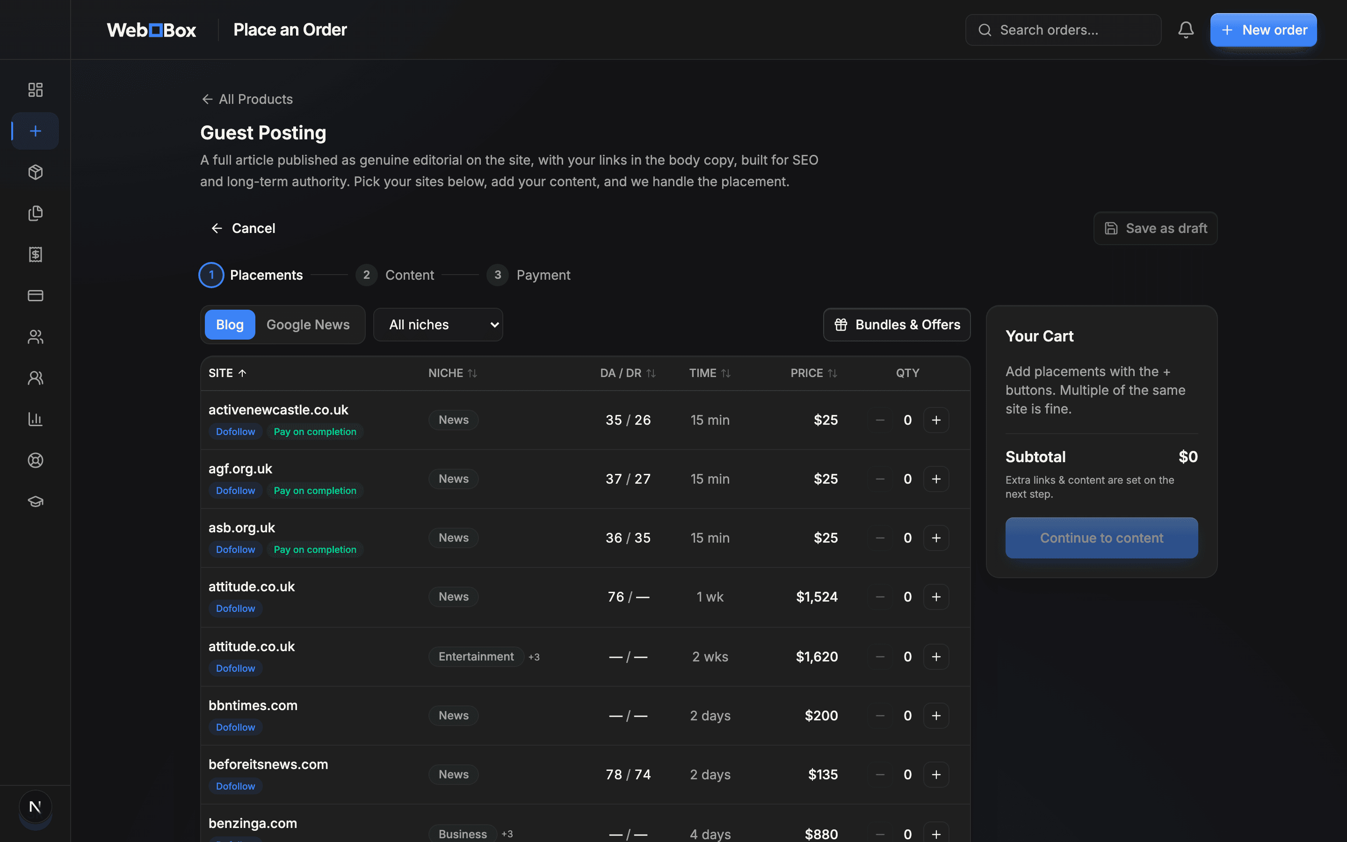The width and height of the screenshot is (1347, 842).
Task: Open the credit card sidebar icon
Action: coord(35,295)
